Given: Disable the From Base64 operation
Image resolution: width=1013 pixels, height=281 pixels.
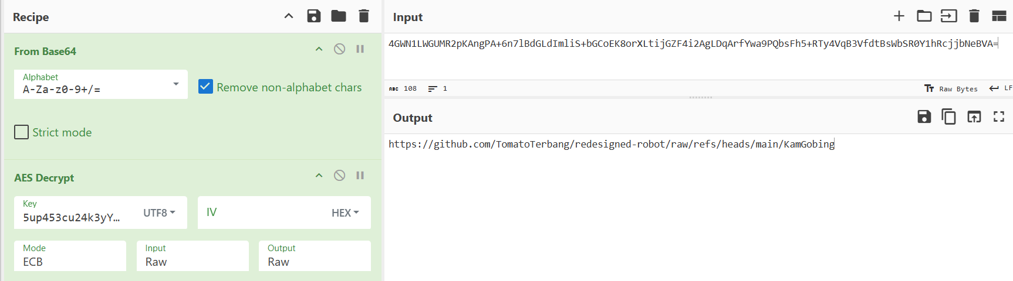Looking at the screenshot, I should point(339,49).
